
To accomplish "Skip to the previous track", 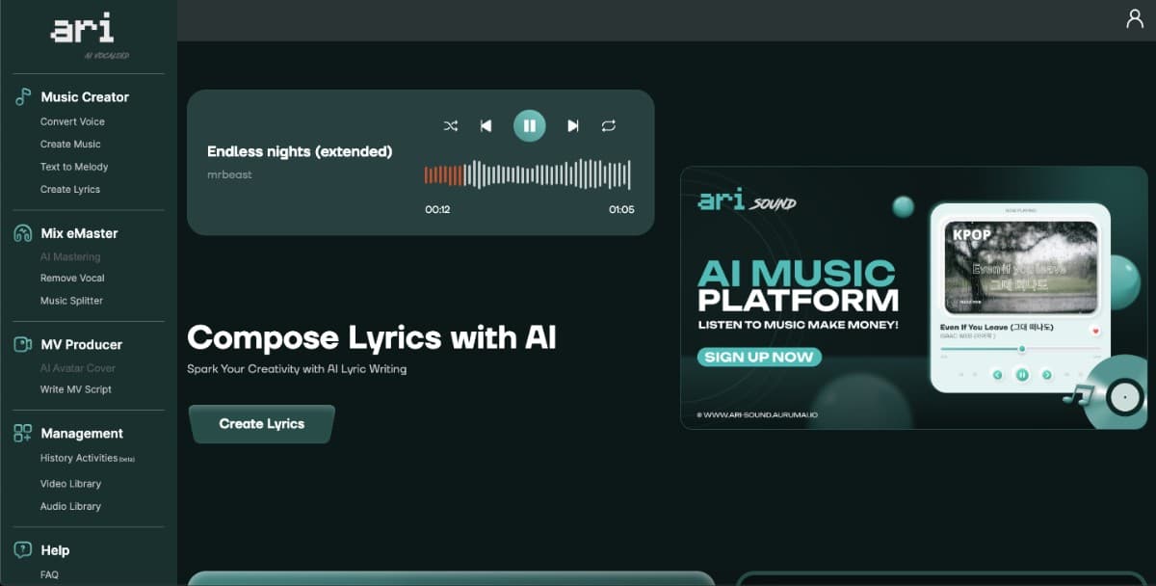I will (486, 125).
